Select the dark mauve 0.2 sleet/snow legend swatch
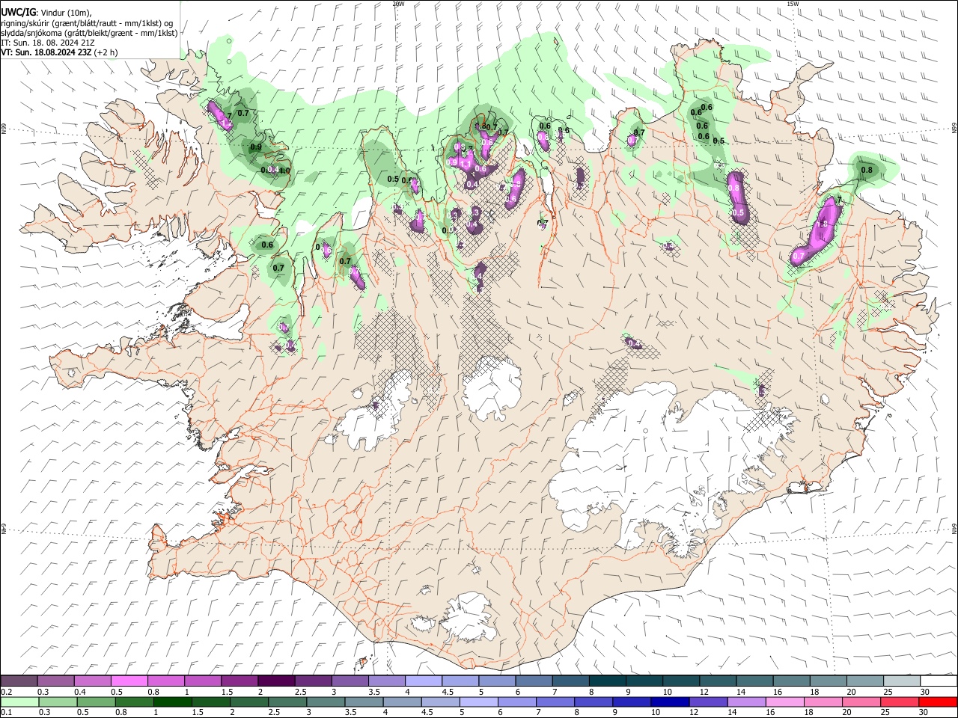The width and height of the screenshot is (958, 718). pos(19,681)
